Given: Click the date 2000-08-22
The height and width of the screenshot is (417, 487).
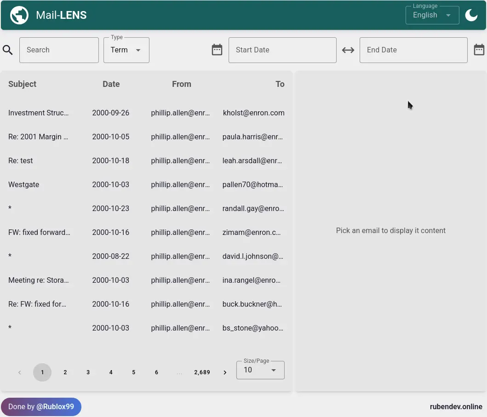Looking at the screenshot, I should click(110, 257).
